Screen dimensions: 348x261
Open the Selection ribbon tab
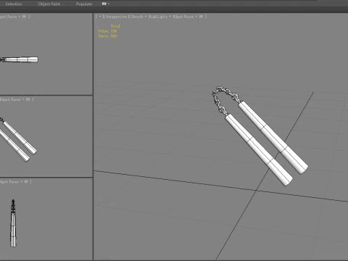(14, 4)
